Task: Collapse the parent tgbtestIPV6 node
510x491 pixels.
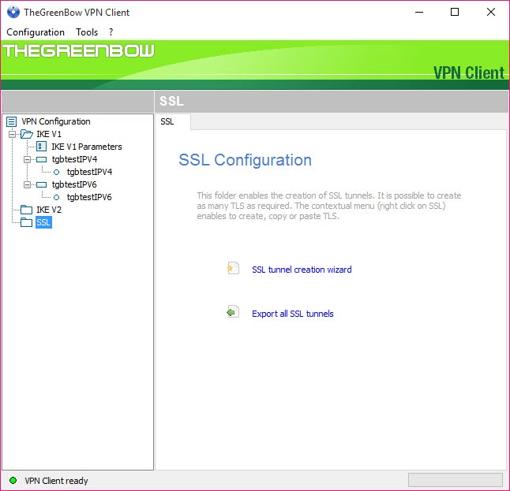Action: coord(28,184)
